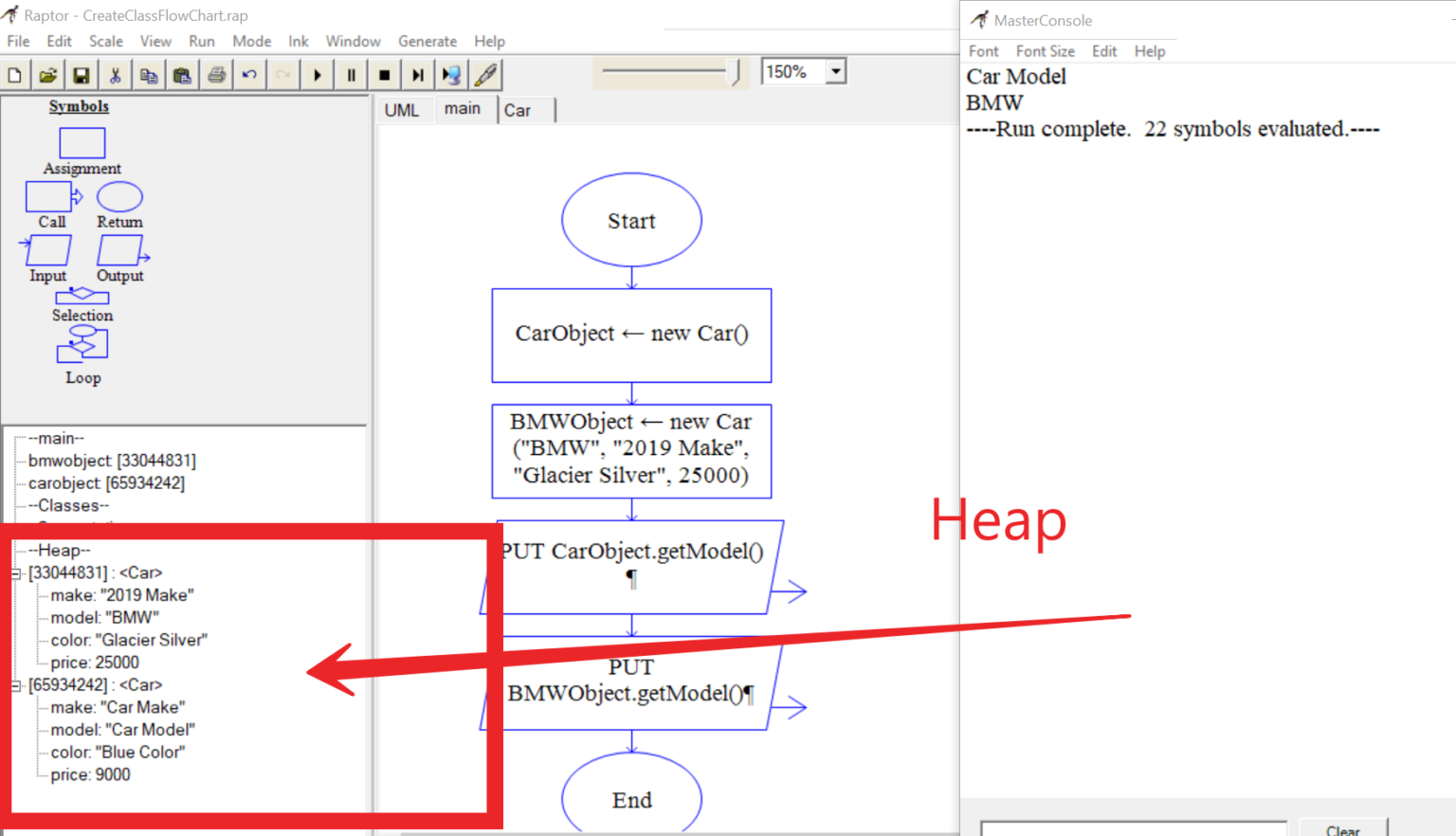
Task: Save the flowchart via the disk icon
Action: (x=82, y=74)
